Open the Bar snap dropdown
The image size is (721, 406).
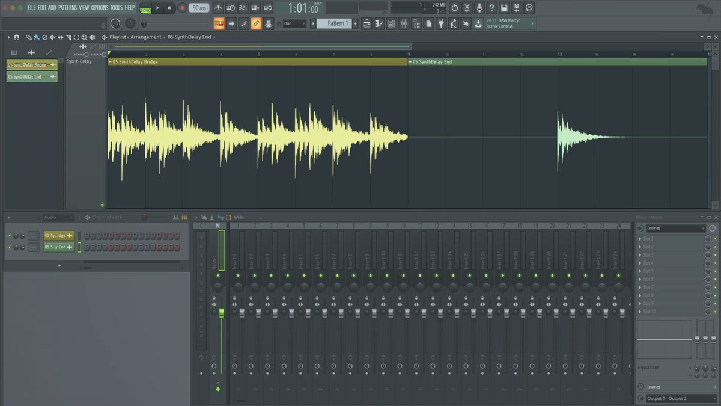(x=294, y=23)
